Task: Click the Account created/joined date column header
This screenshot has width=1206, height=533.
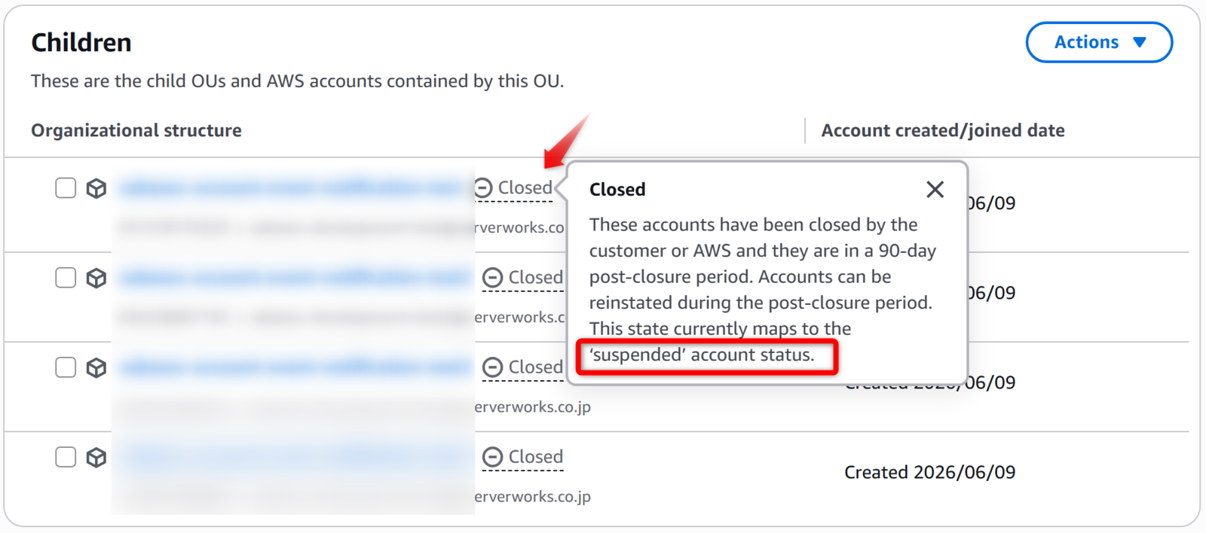Action: (942, 130)
